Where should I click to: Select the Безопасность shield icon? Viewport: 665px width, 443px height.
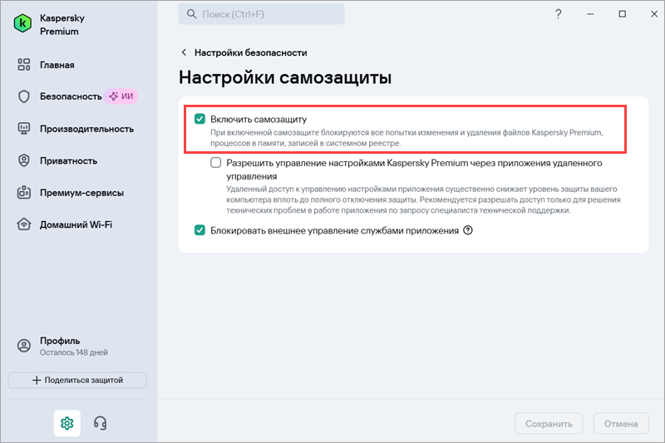[24, 96]
